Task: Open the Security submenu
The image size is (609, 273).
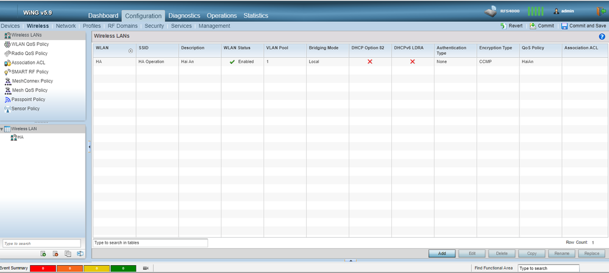Action: point(154,26)
